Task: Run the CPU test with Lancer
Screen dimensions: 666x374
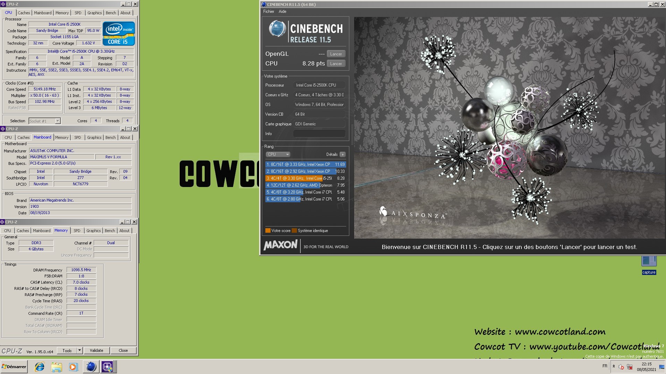Action: tap(336, 63)
